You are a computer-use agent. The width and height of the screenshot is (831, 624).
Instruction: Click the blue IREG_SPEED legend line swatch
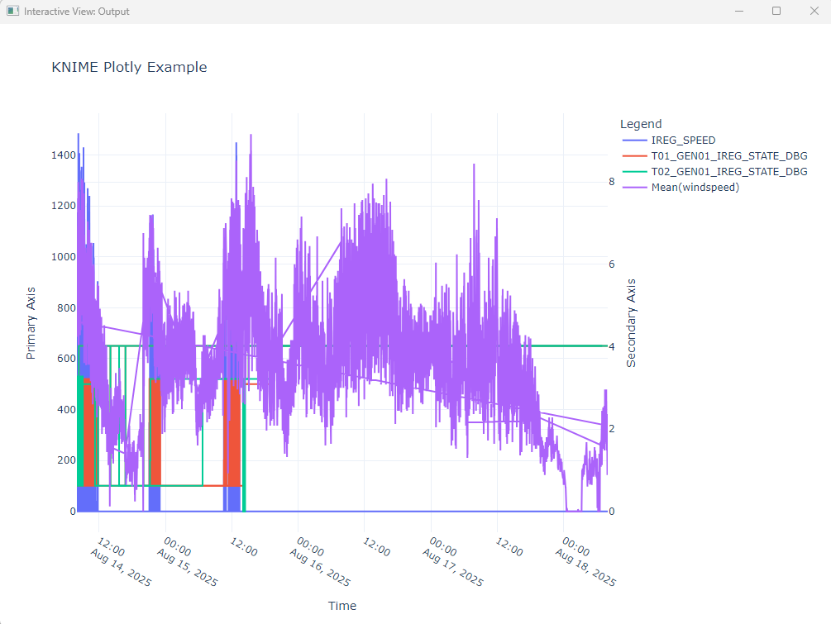(633, 141)
